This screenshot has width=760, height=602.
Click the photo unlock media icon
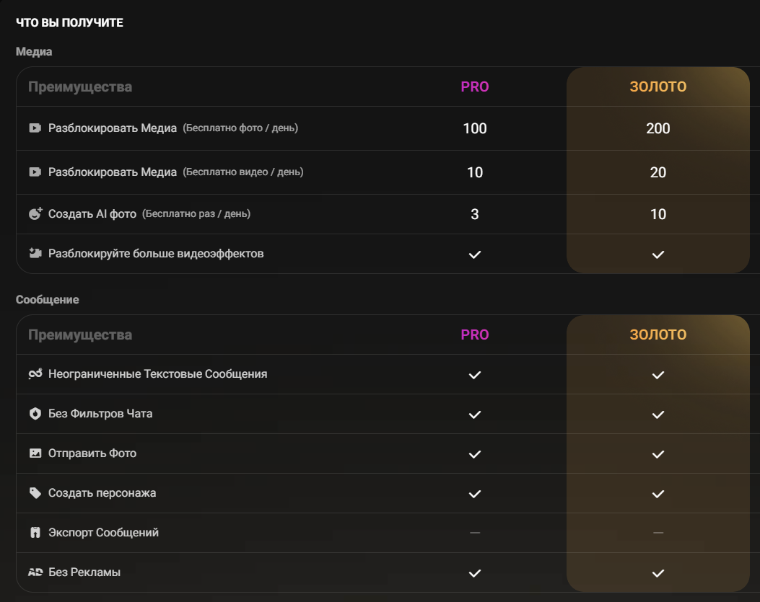coord(35,128)
